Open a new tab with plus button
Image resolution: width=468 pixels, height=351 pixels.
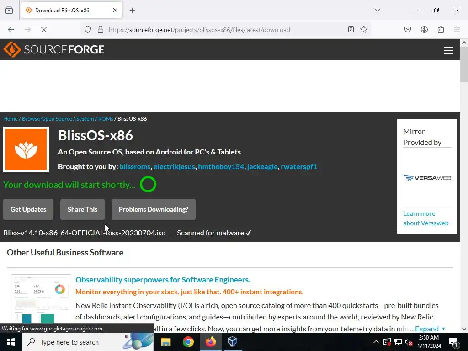(x=133, y=11)
